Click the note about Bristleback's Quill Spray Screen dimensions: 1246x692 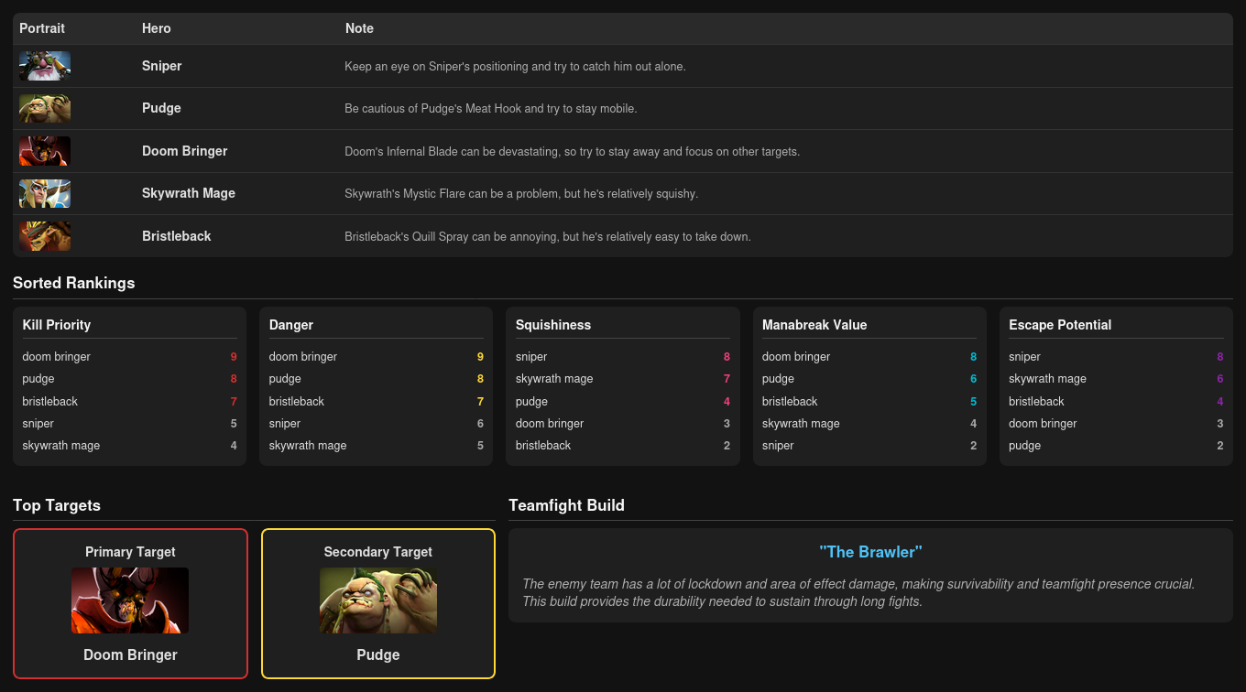[x=548, y=237]
